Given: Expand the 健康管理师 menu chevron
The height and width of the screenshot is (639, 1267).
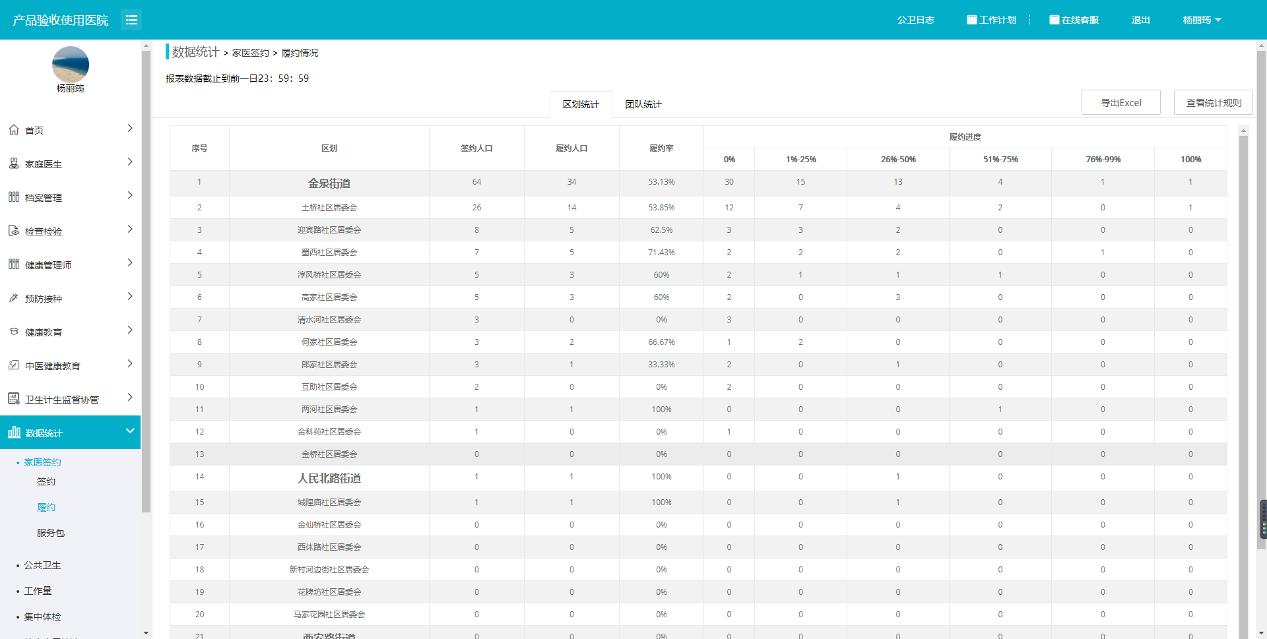Looking at the screenshot, I should pos(130,263).
